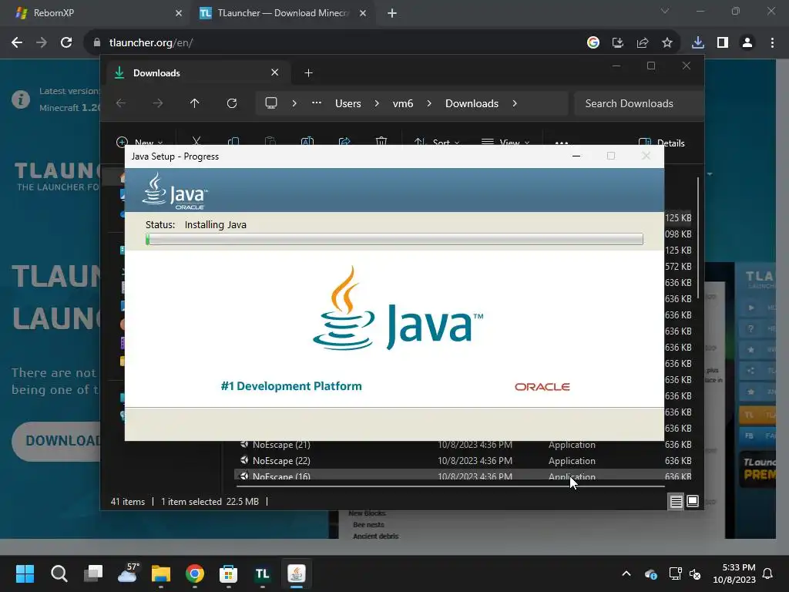Click the Google icon in address bar
Screen dimensions: 789x592
[593, 43]
